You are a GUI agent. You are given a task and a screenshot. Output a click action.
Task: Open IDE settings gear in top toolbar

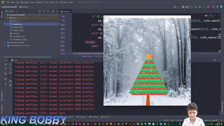tap(217, 7)
